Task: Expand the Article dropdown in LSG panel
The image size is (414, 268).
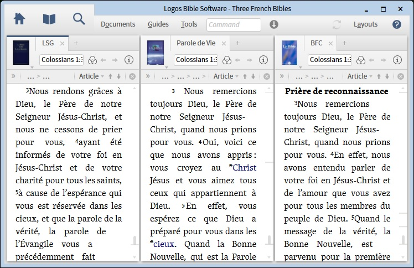Action: [x=91, y=76]
